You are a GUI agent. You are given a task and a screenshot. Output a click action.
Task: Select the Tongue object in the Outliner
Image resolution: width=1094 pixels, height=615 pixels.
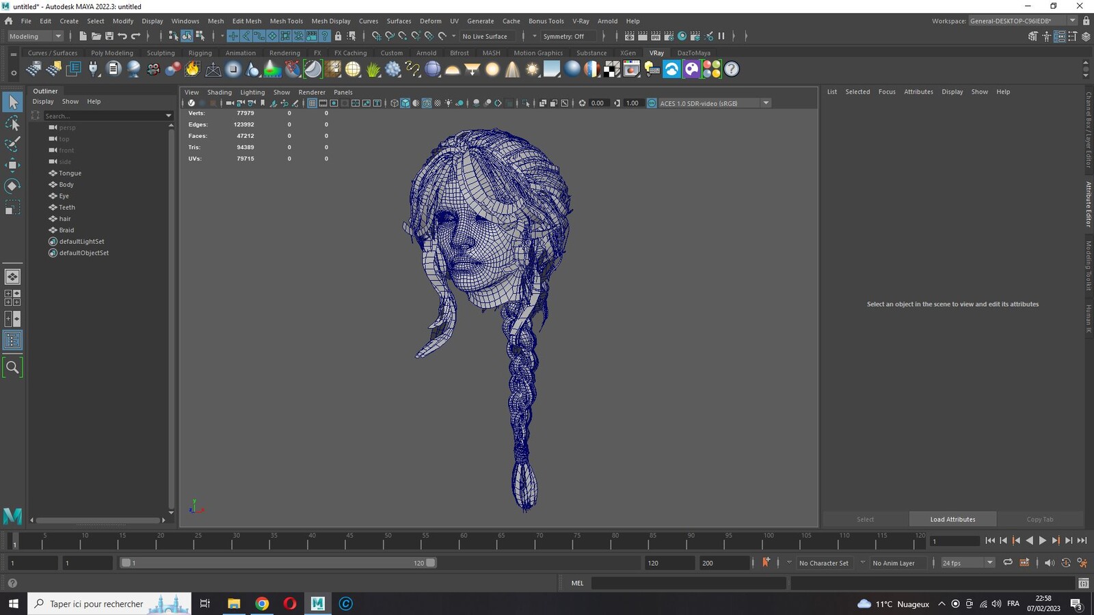tap(70, 174)
